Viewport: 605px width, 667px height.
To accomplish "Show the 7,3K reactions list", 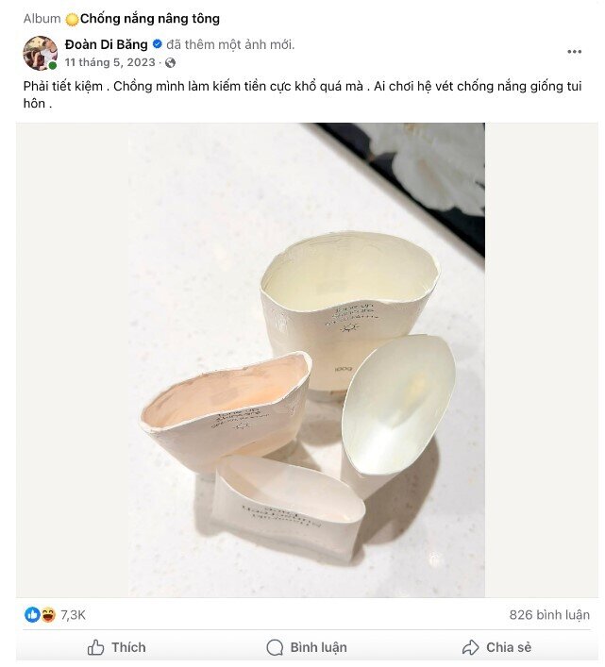I will click(73, 614).
